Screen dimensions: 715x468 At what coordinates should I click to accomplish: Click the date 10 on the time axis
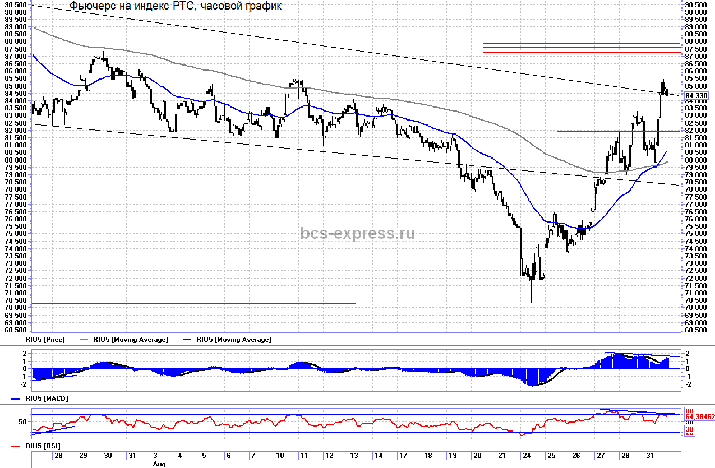click(278, 456)
